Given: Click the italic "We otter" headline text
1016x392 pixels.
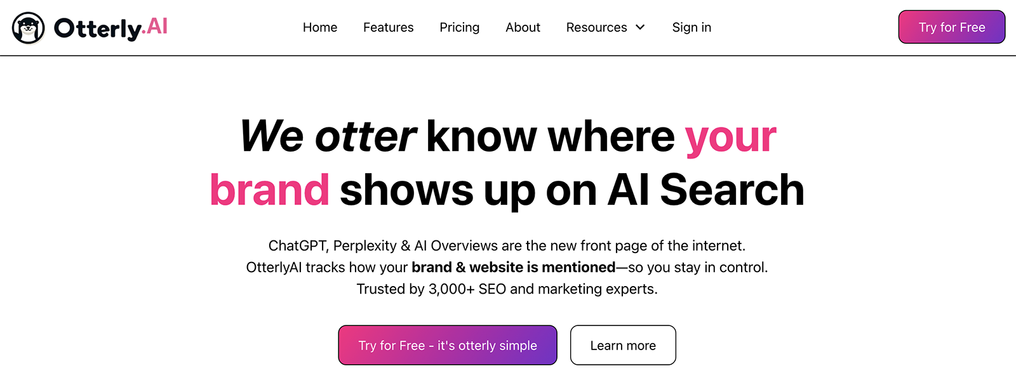Looking at the screenshot, I should coord(328,136).
